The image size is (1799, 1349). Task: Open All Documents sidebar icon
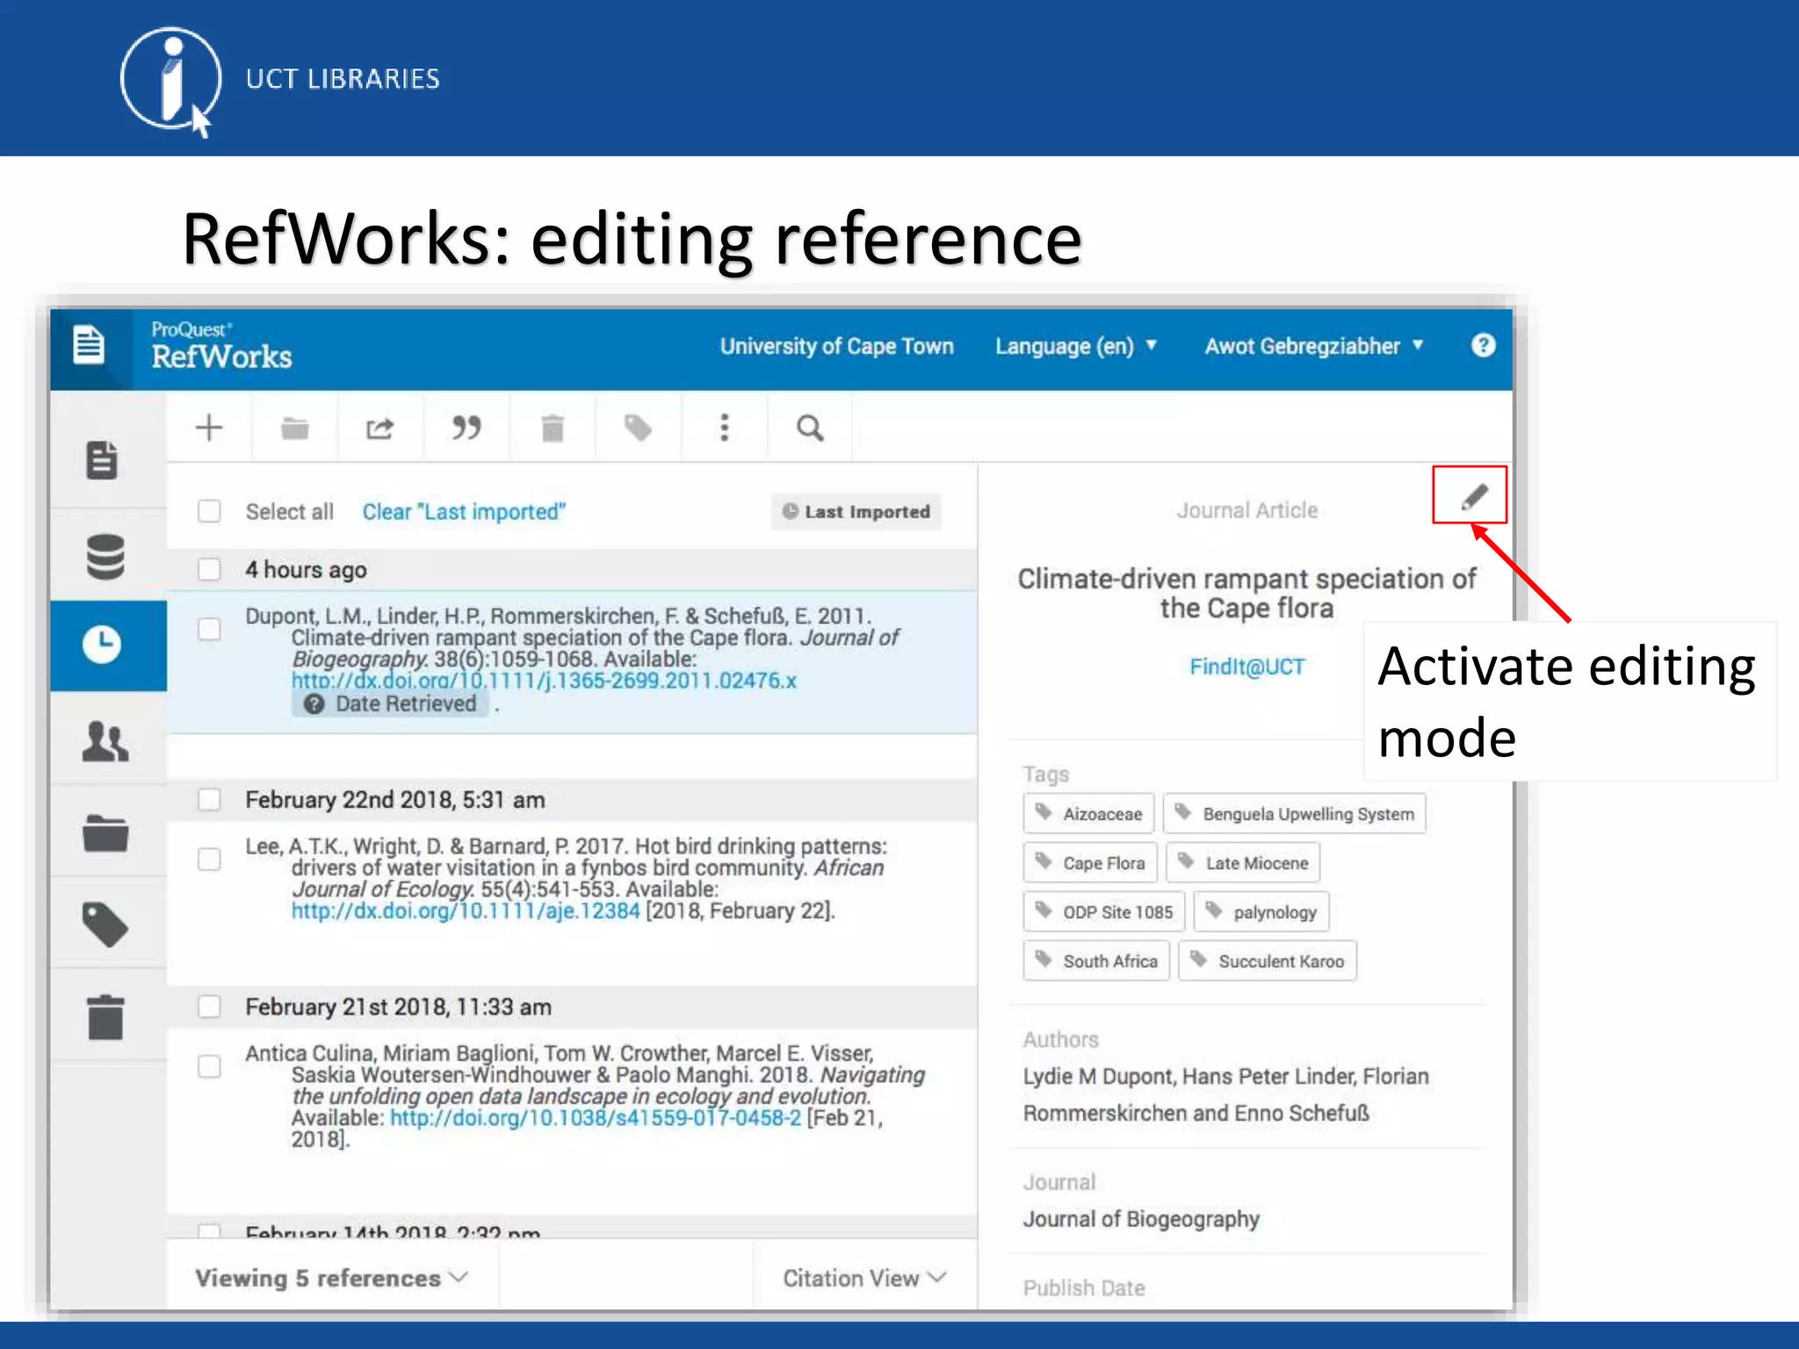pyautogui.click(x=103, y=460)
